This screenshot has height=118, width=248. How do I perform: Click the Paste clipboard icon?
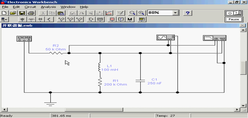click(61, 13)
